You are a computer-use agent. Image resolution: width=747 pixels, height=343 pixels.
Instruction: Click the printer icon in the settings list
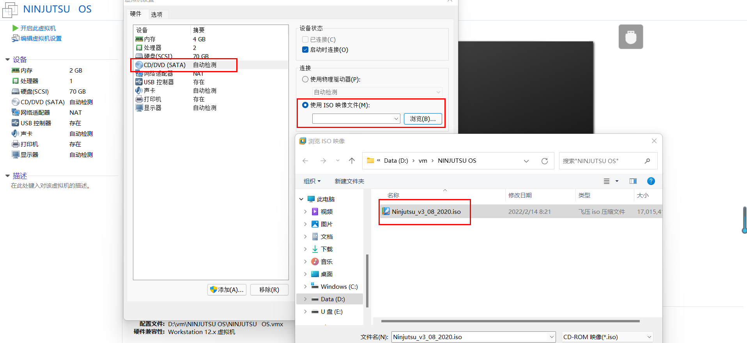click(x=139, y=99)
